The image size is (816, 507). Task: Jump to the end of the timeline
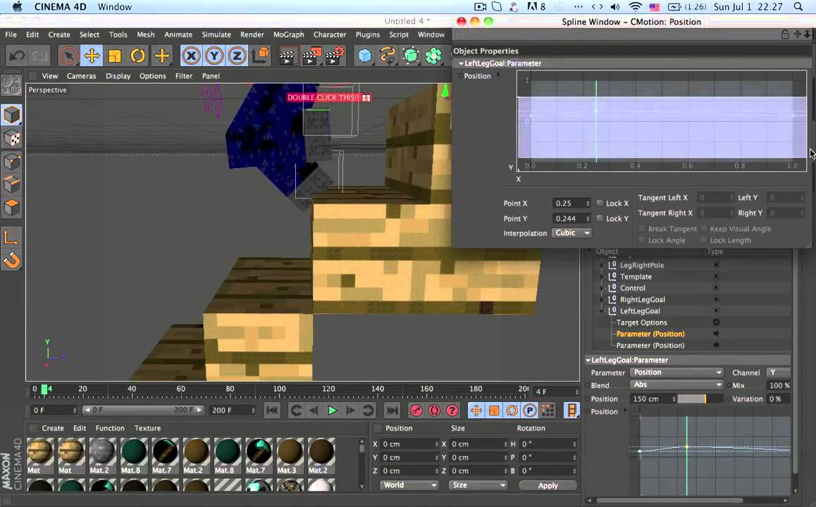pos(392,411)
